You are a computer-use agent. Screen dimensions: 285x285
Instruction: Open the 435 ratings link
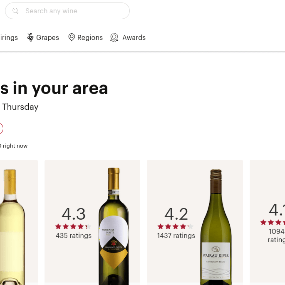coord(73,236)
